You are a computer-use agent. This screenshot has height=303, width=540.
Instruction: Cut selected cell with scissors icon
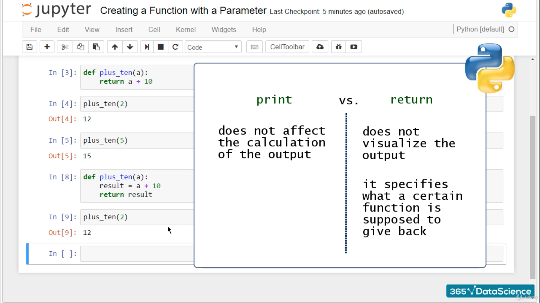coord(65,47)
